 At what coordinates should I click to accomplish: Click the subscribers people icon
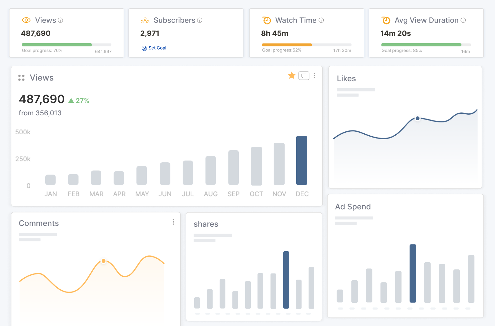[x=145, y=20]
